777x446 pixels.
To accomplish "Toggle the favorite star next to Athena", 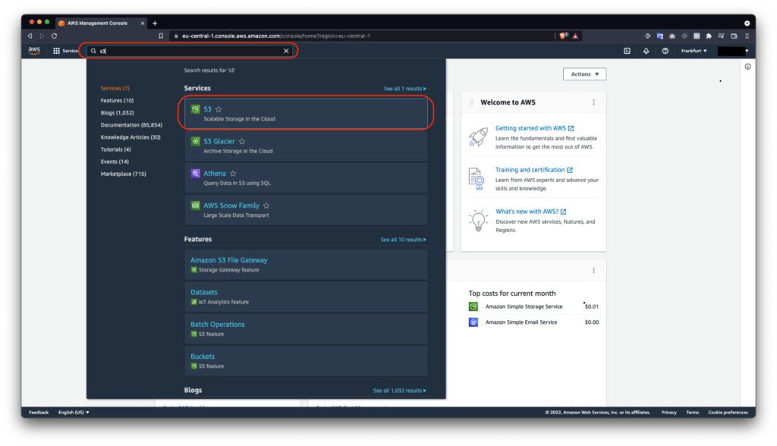I will (233, 173).
